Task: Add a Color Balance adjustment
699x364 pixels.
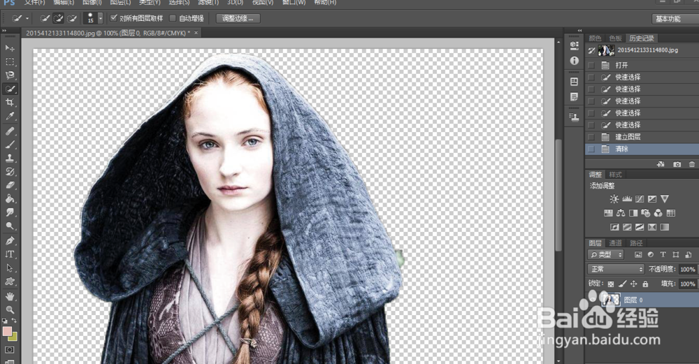Action: pos(621,213)
